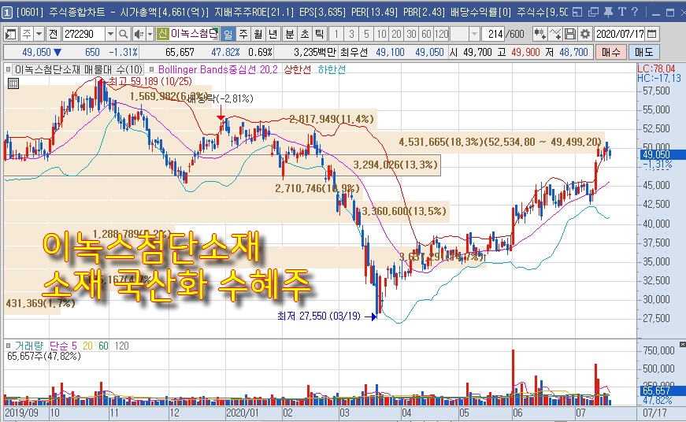
Task: Toggle the 거래량 legend marker
Action: [8, 346]
